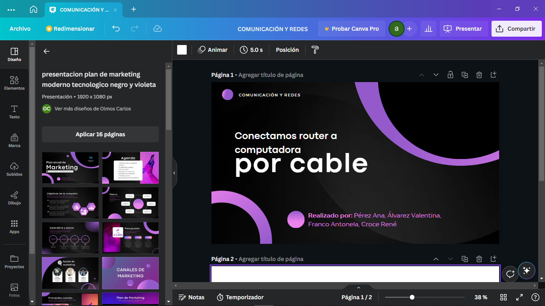
Task: Open the Elementos sidebar panel
Action: pos(14,83)
